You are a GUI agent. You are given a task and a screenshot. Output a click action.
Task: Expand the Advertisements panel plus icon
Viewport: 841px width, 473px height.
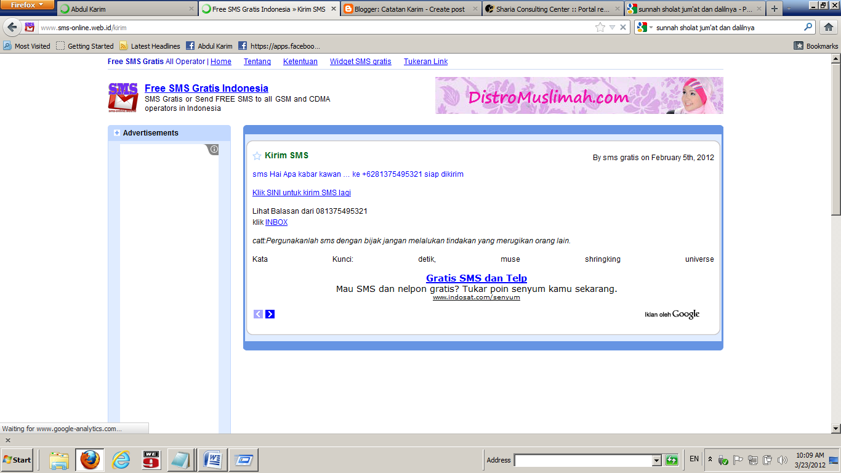(117, 133)
